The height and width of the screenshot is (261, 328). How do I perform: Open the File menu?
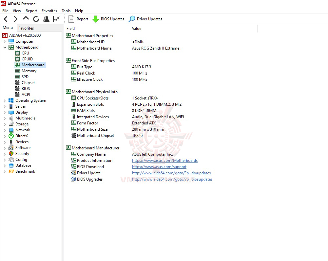coord(5,11)
